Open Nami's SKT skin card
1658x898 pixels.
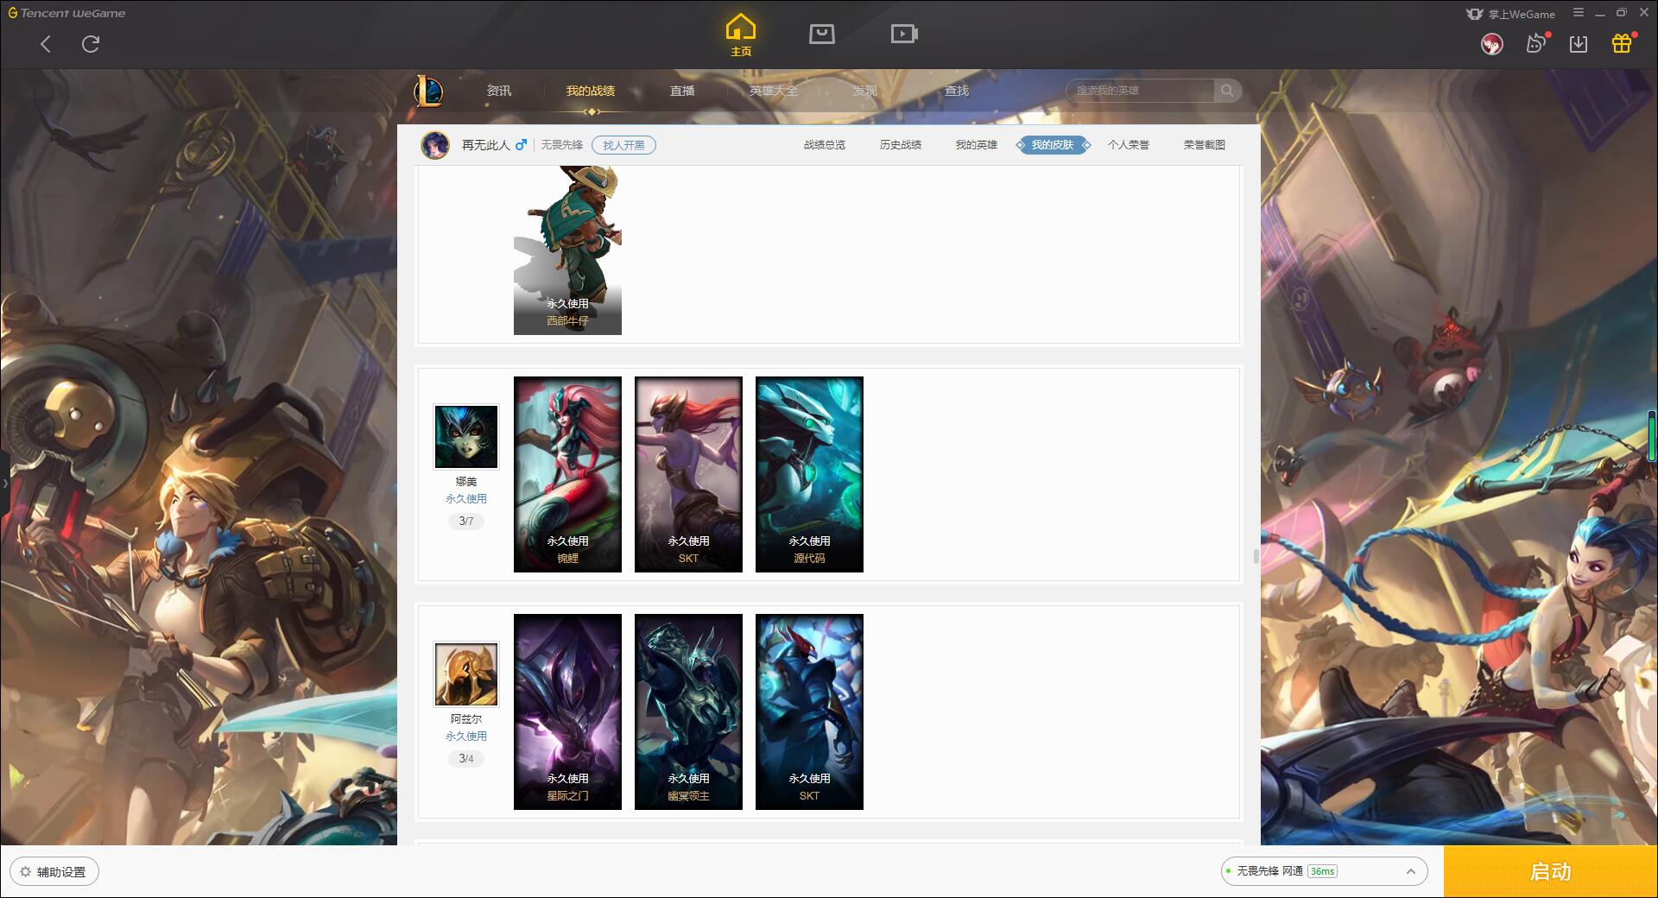688,474
